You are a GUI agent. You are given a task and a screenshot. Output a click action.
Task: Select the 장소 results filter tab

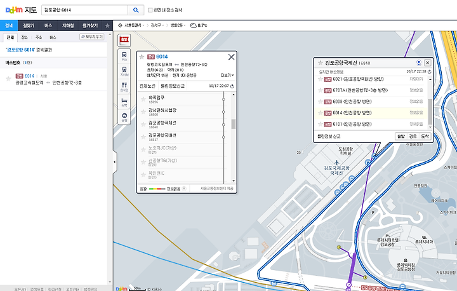pyautogui.click(x=25, y=37)
